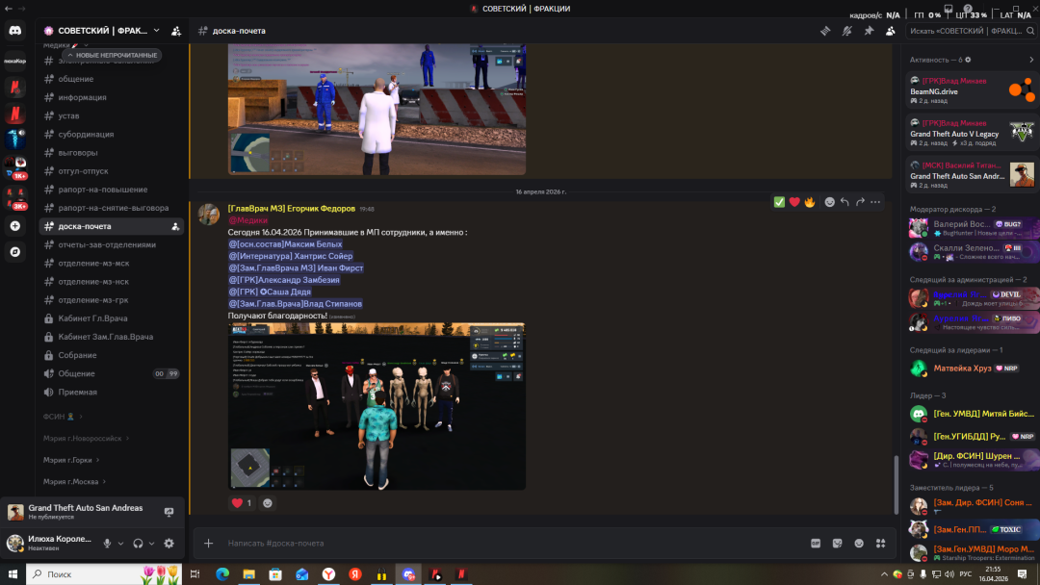This screenshot has width=1040, height=585.
Task: Click Add Reaction smiley on message toolbar
Action: [x=829, y=202]
